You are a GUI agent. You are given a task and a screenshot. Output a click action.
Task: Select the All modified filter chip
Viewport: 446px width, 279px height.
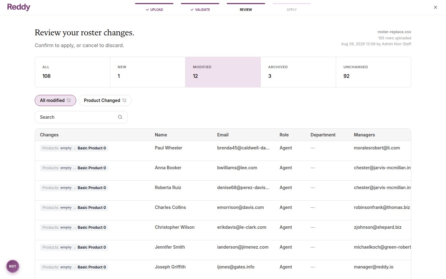click(x=55, y=100)
